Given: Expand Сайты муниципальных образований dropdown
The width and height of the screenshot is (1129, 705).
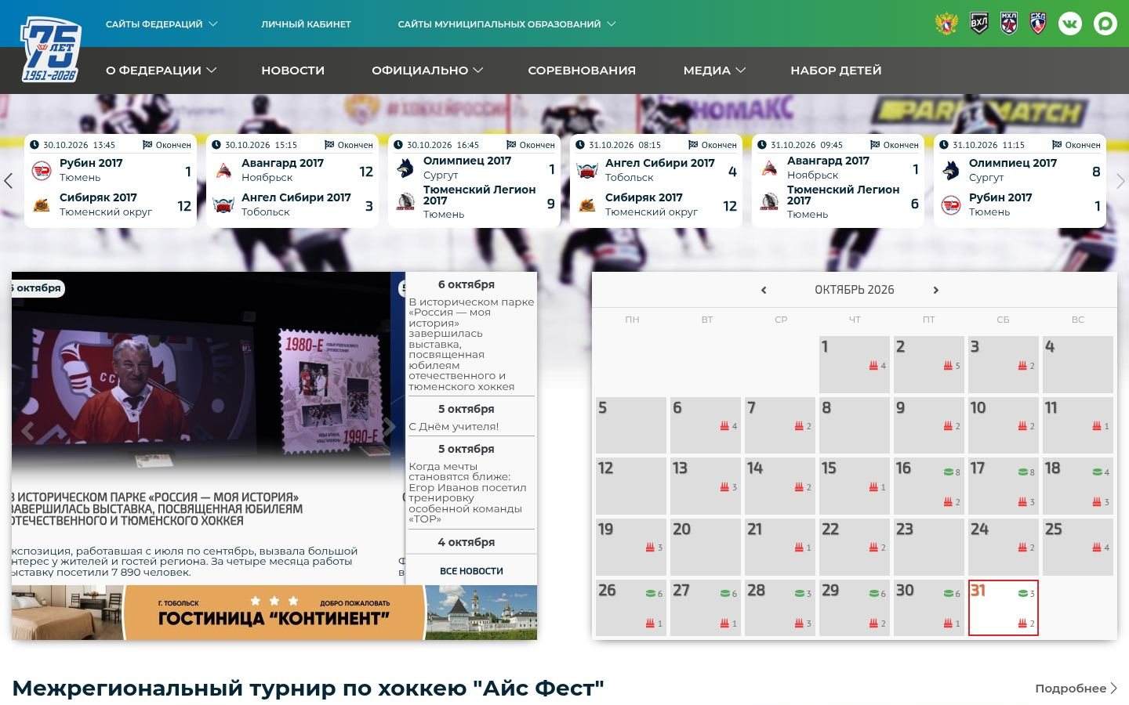Looking at the screenshot, I should pyautogui.click(x=506, y=24).
